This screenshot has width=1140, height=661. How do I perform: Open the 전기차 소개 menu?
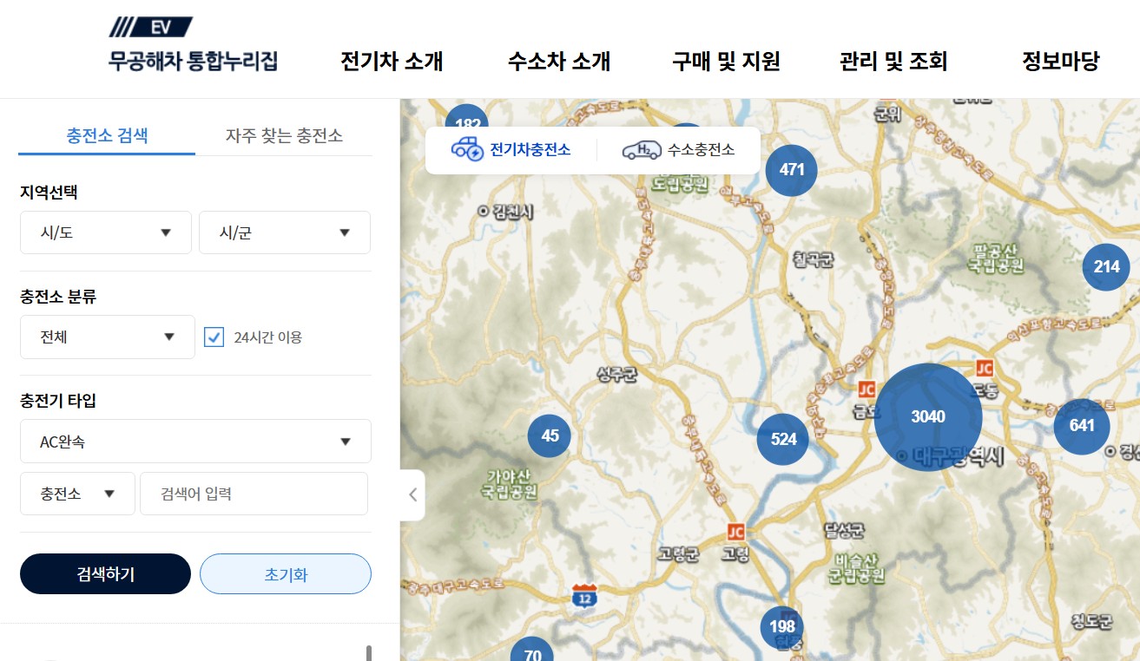[392, 62]
